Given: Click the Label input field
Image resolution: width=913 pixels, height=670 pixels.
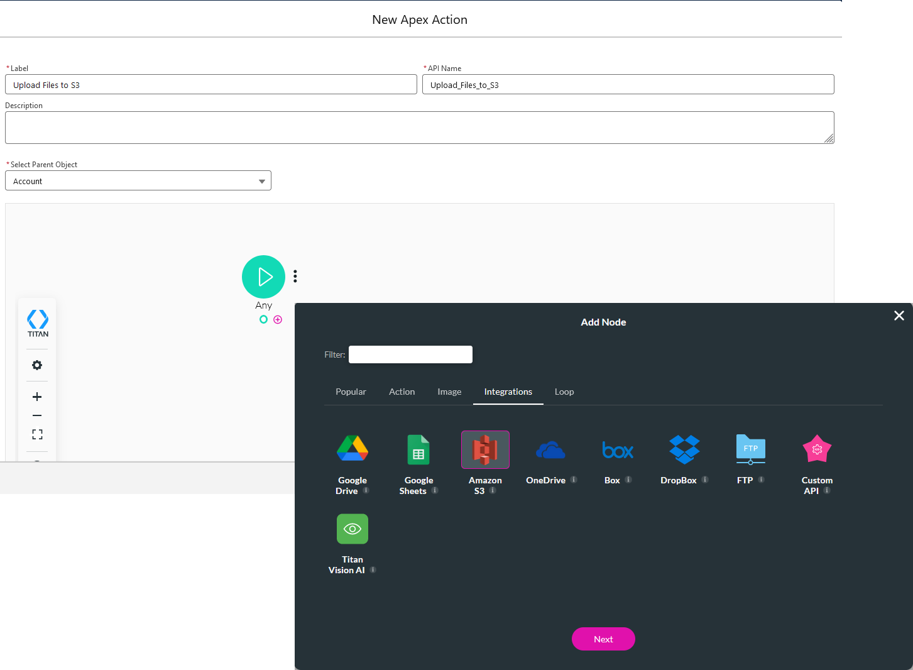Looking at the screenshot, I should [211, 84].
